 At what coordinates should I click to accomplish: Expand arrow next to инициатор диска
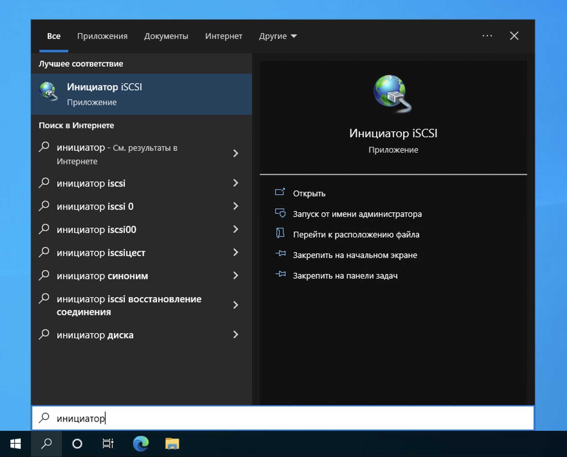236,335
